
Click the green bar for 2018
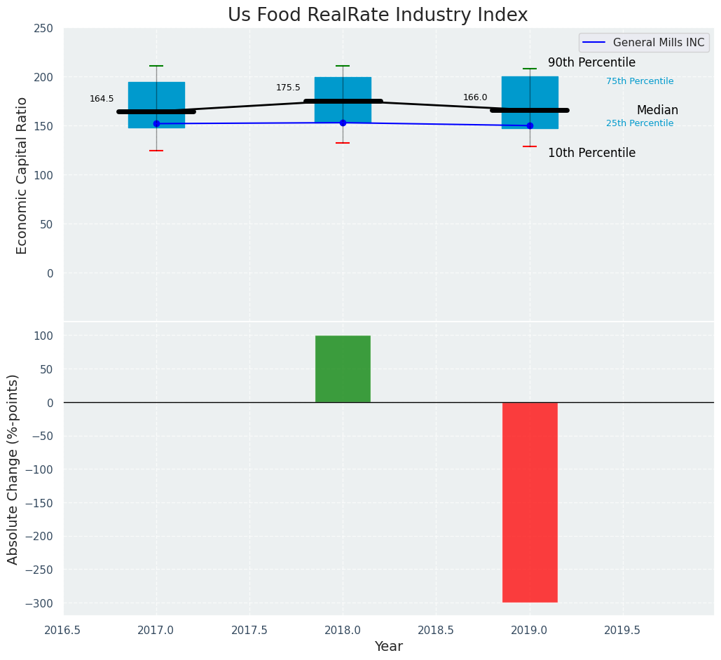[x=343, y=369]
